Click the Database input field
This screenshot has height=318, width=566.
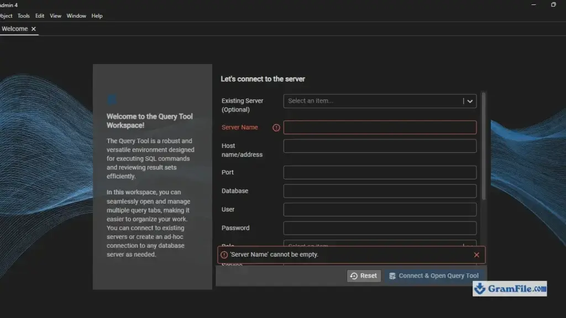click(380, 191)
